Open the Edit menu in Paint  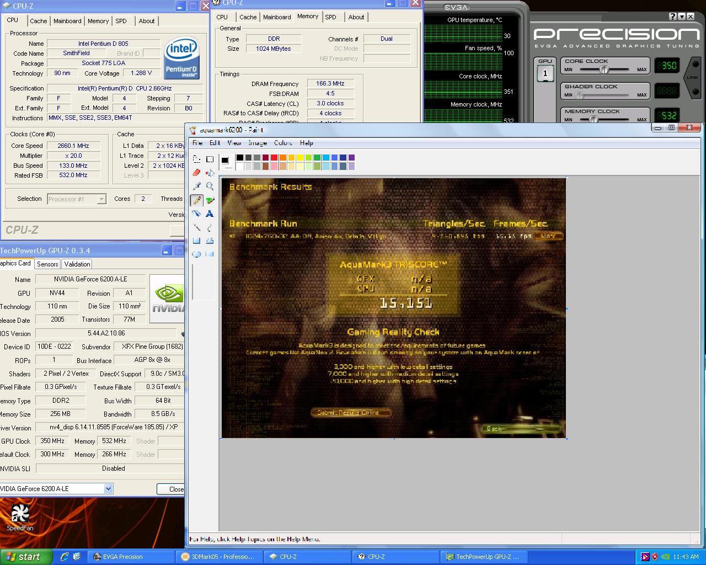coord(215,143)
